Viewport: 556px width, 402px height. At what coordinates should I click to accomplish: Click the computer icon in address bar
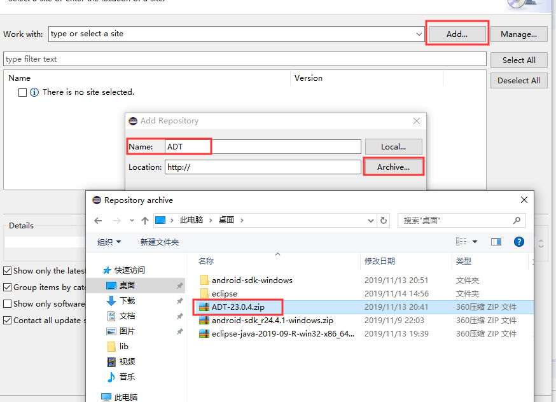[160, 220]
